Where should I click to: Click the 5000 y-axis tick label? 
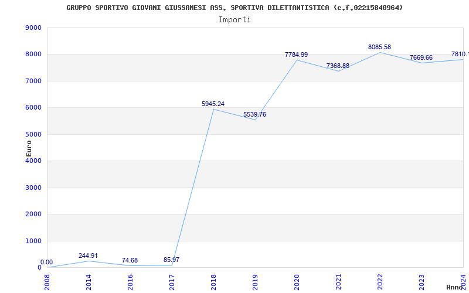pyautogui.click(x=33, y=134)
